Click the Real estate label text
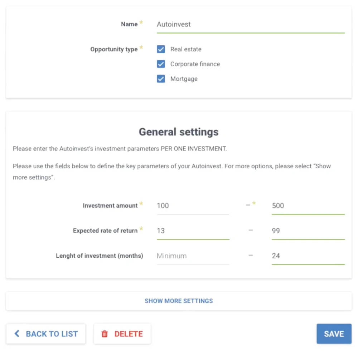 (x=186, y=49)
